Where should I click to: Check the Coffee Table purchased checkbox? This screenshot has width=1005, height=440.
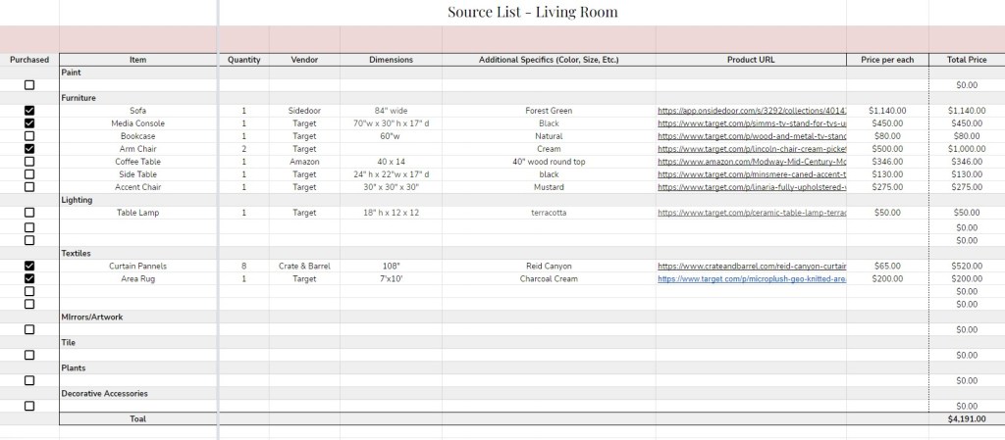[29, 162]
